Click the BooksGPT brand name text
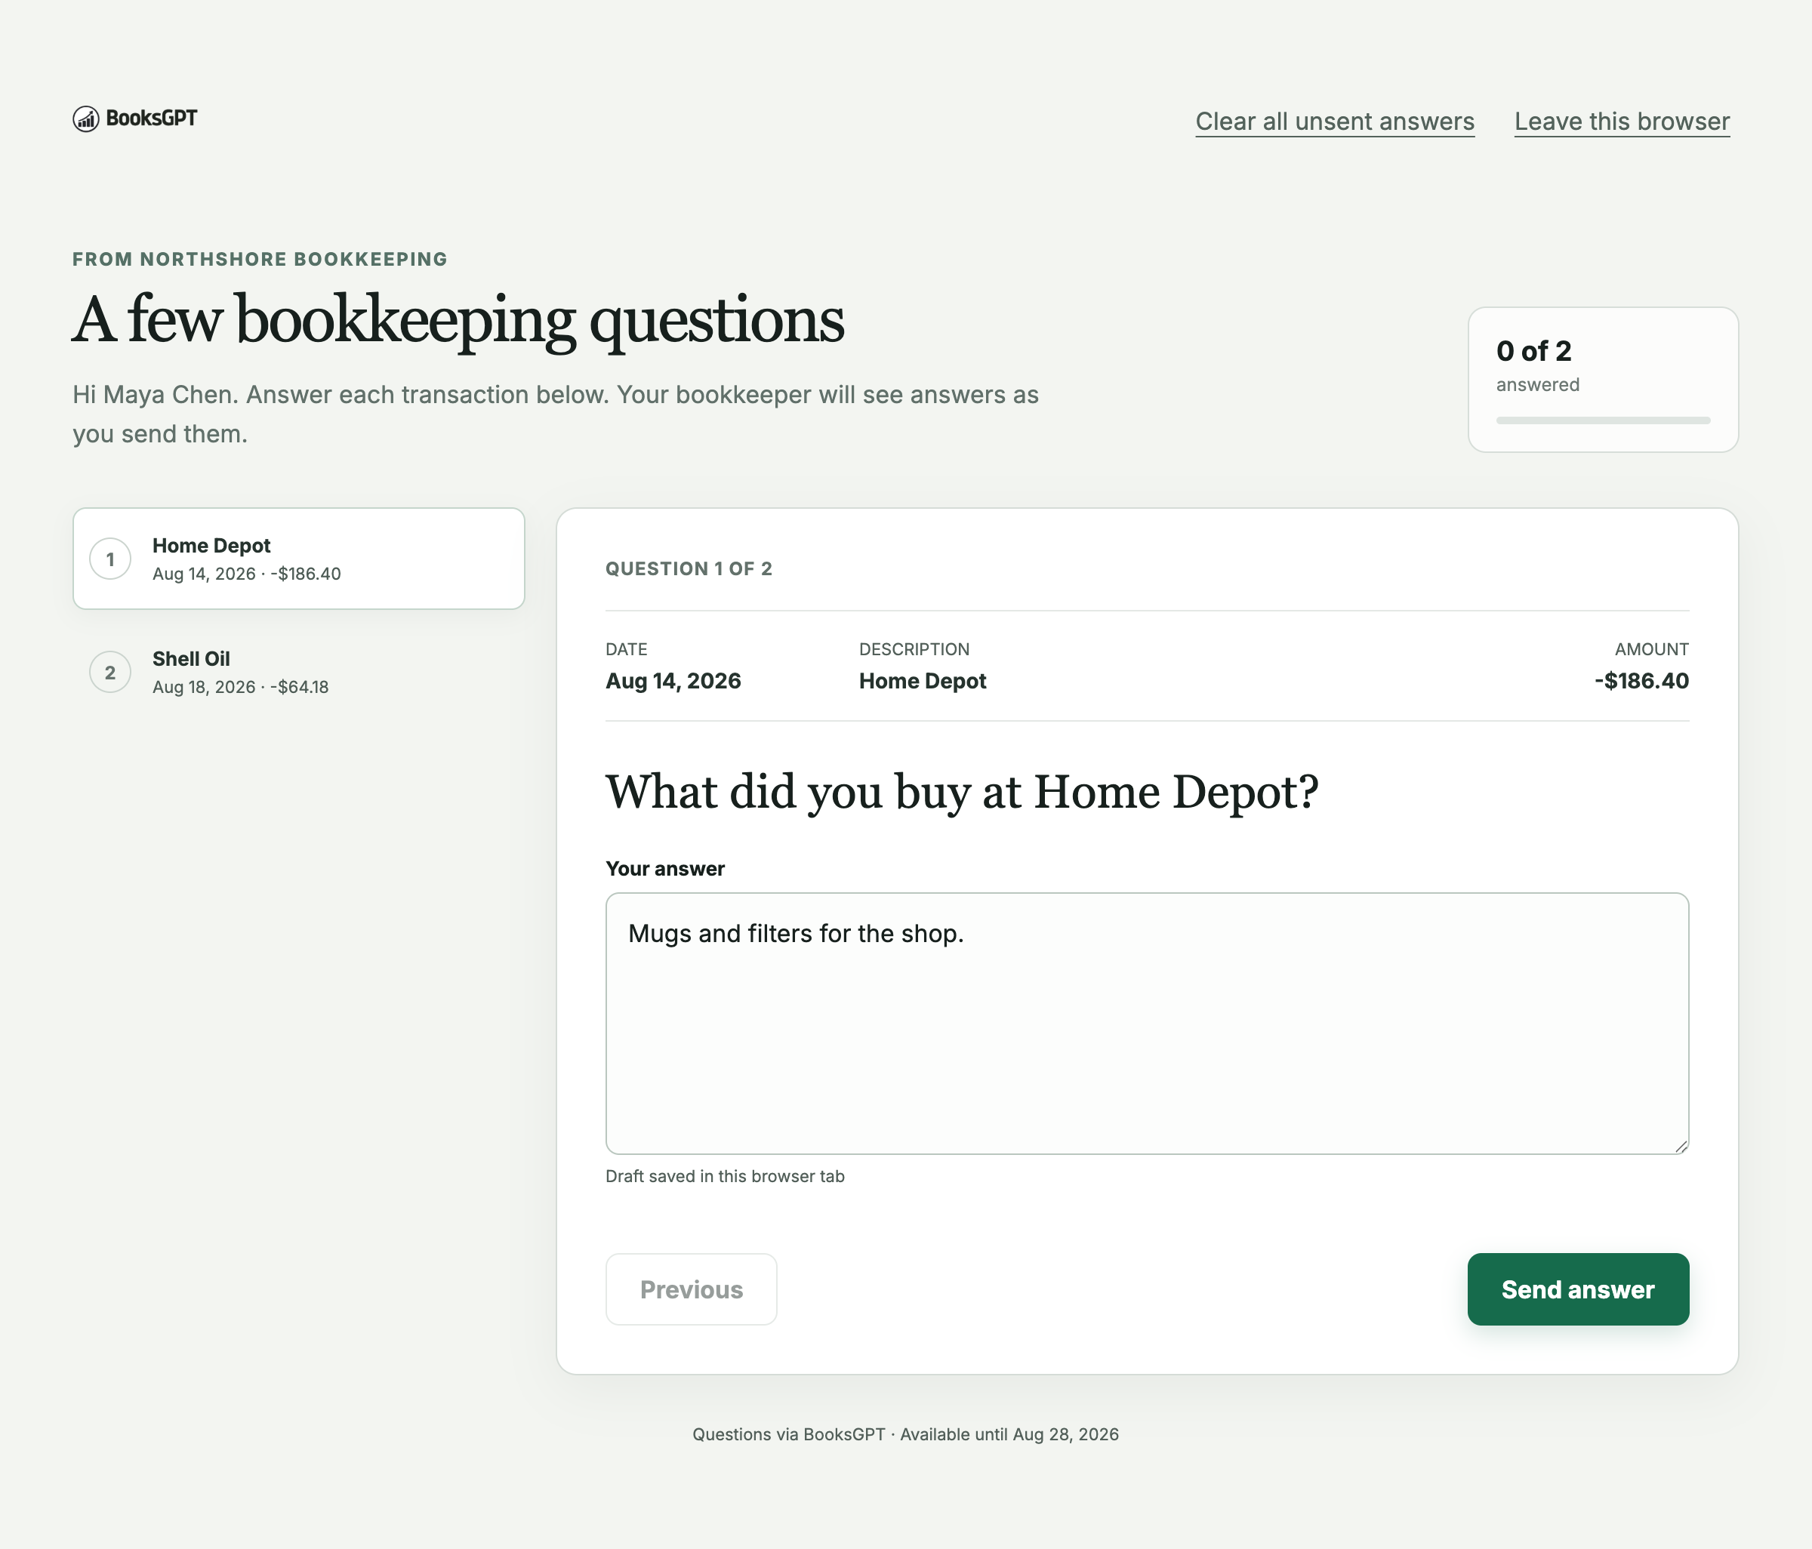 click(x=151, y=118)
